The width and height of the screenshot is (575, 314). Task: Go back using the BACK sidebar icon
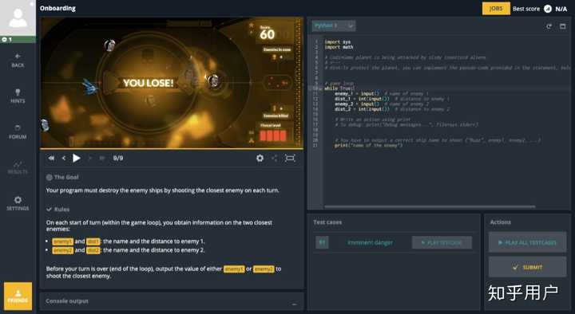tap(18, 61)
